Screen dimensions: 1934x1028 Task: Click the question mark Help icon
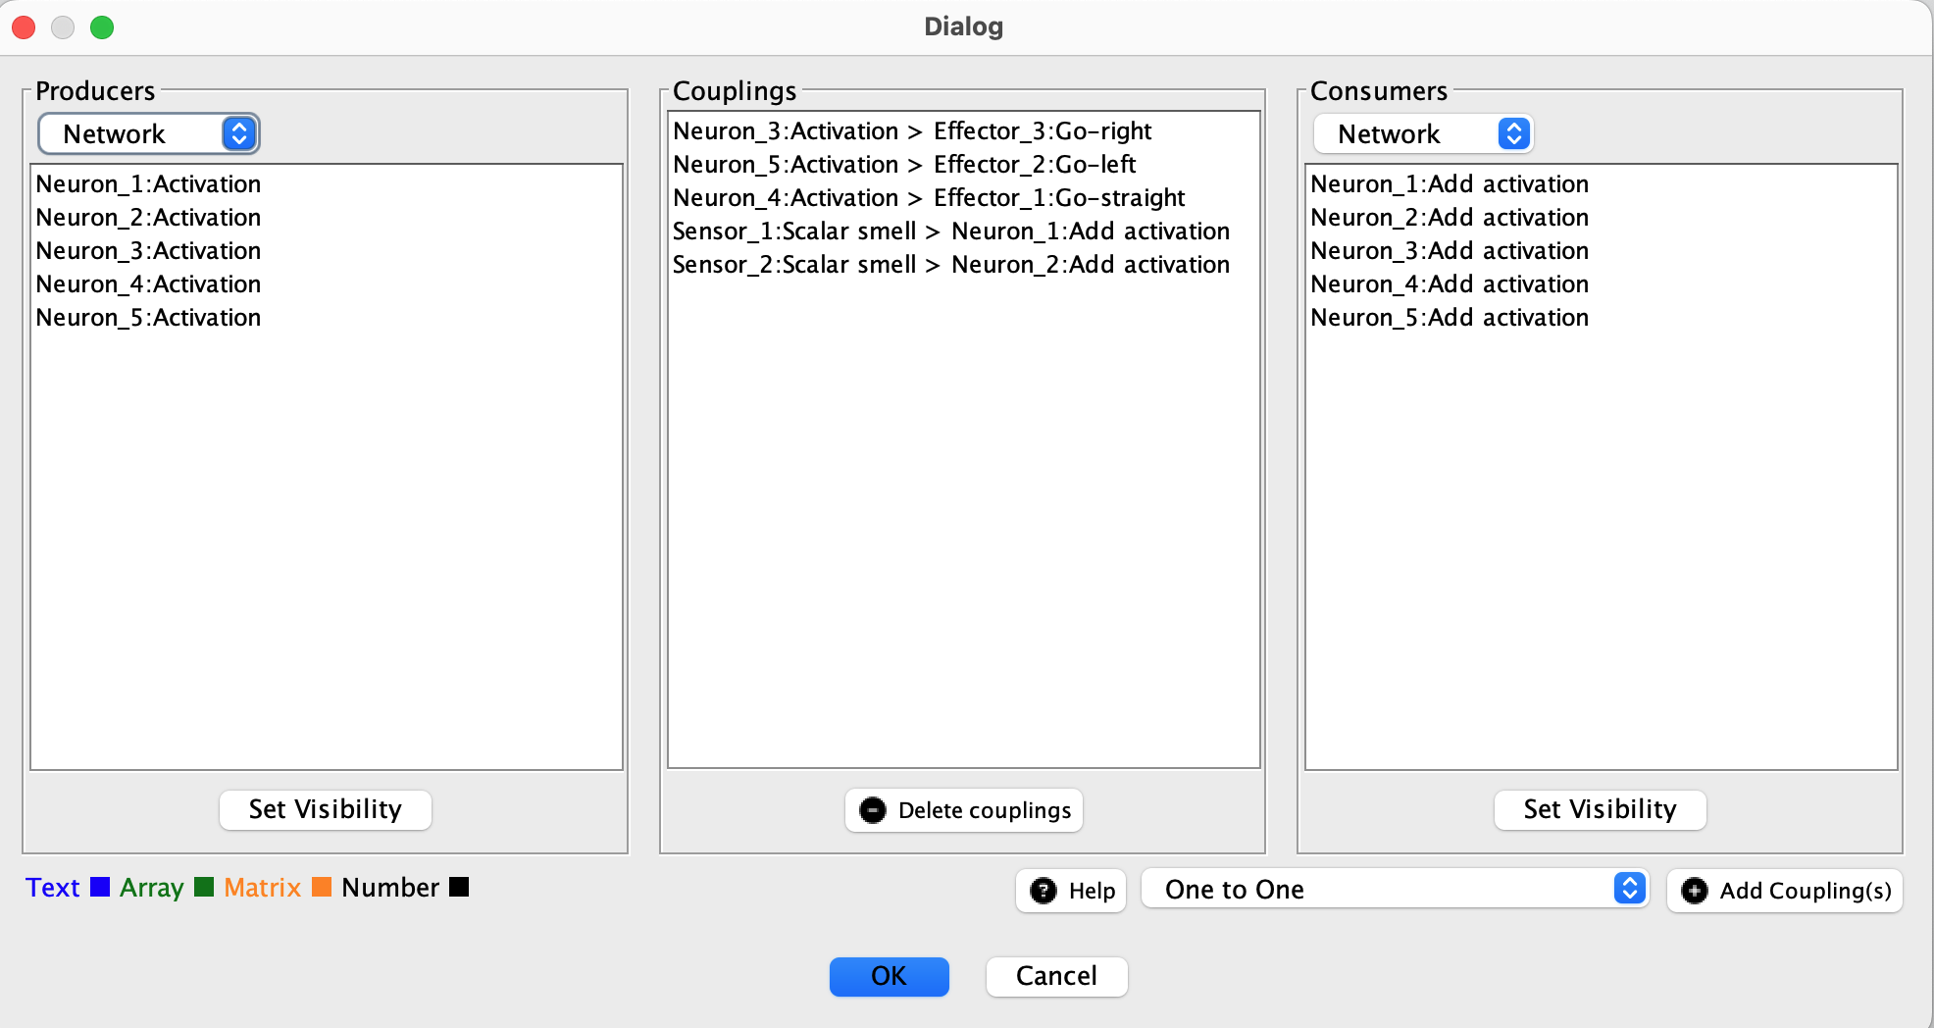(1043, 891)
